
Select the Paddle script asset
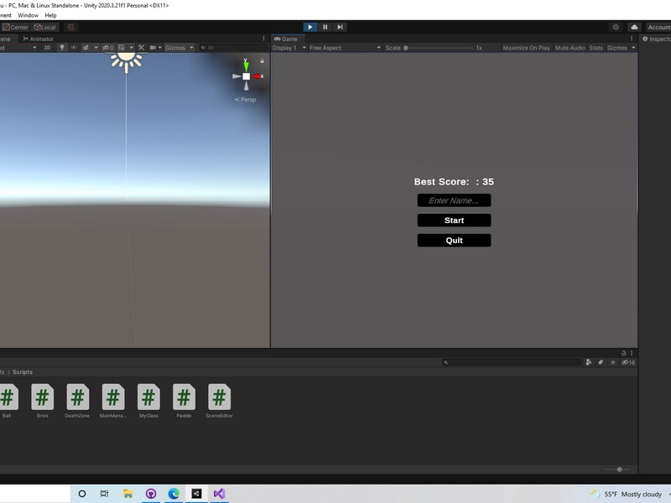(x=184, y=401)
